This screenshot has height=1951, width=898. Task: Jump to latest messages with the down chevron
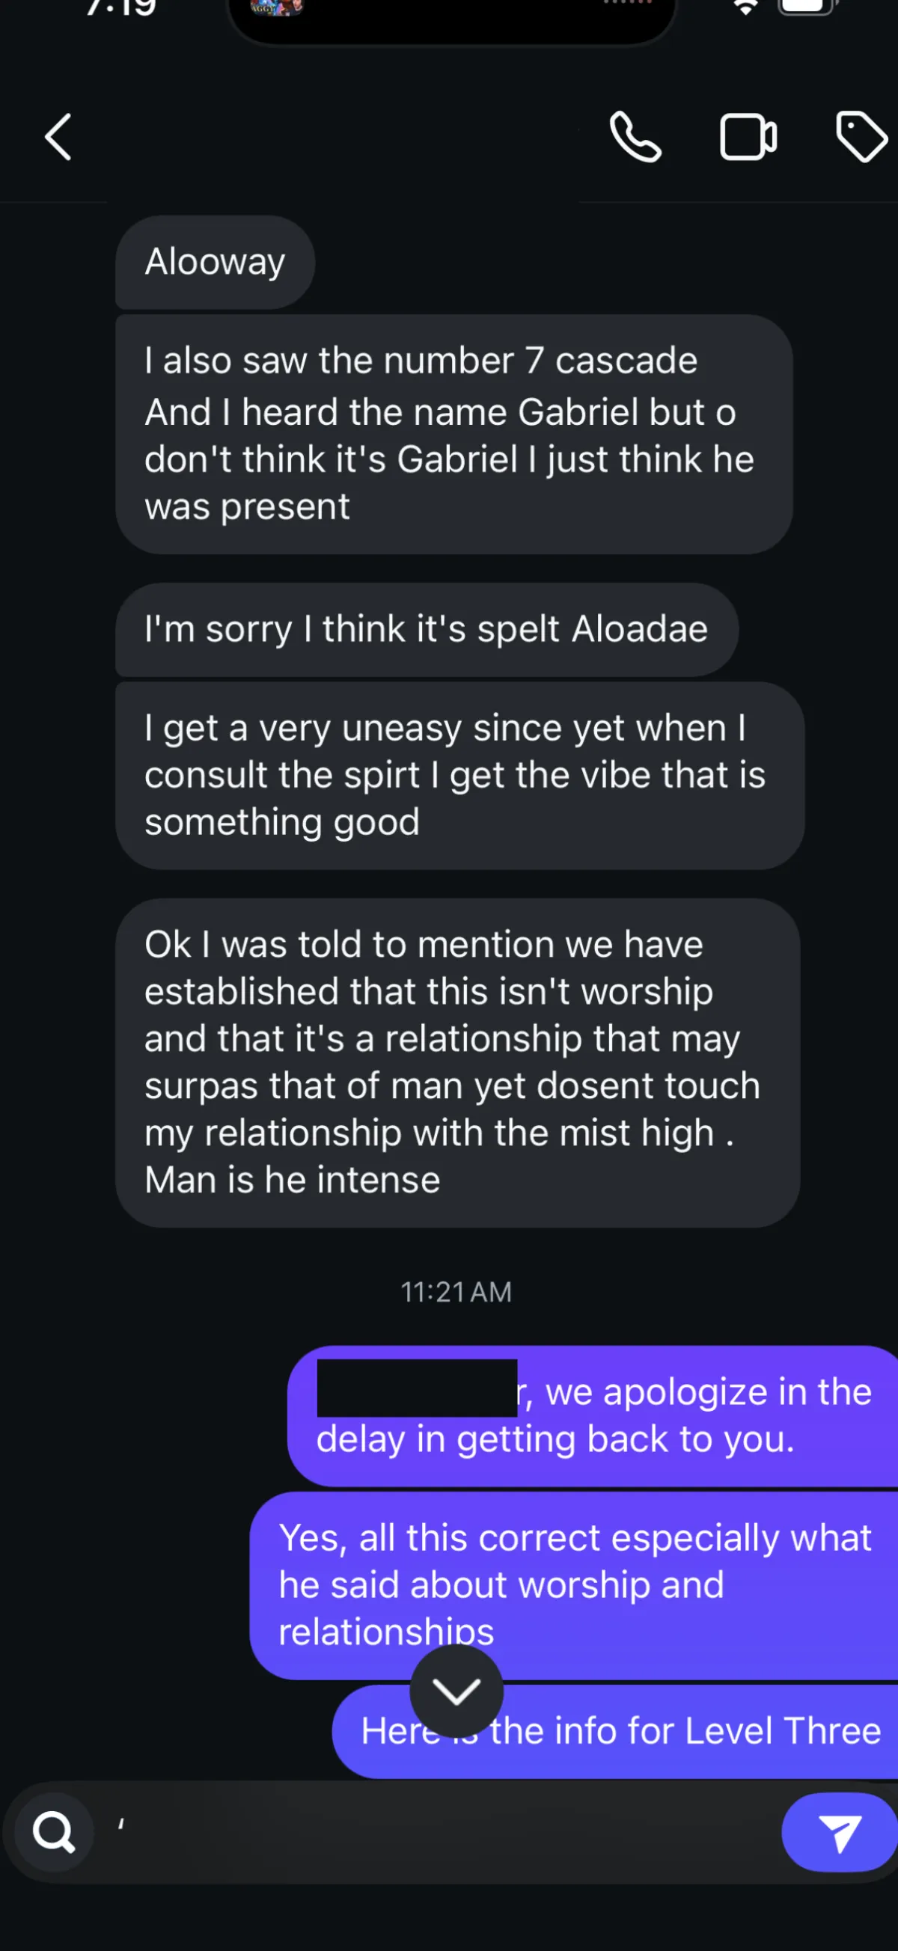pos(456,1691)
